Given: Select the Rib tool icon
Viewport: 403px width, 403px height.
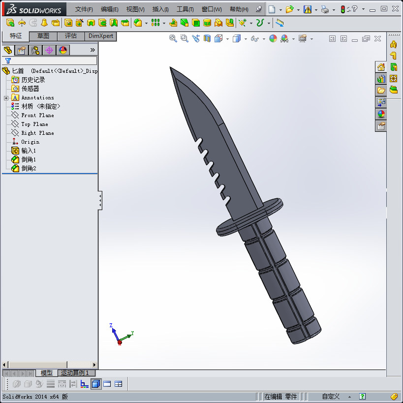Looking at the screenshot, I should coord(173,23).
